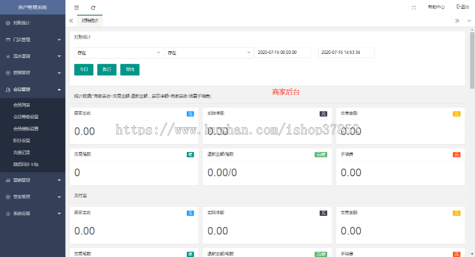This screenshot has height=257, width=475.
Task: Toggle fullscreen using the expand icon
Action: tap(414, 7)
